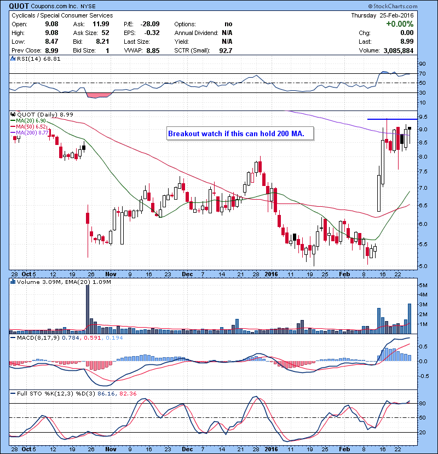Click the blue horizontal resistance line near 9.4
The width and height of the screenshot is (438, 454).
point(392,119)
